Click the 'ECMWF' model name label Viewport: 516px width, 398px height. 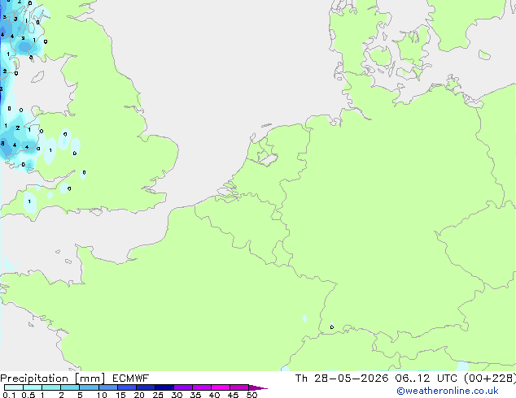click(131, 379)
